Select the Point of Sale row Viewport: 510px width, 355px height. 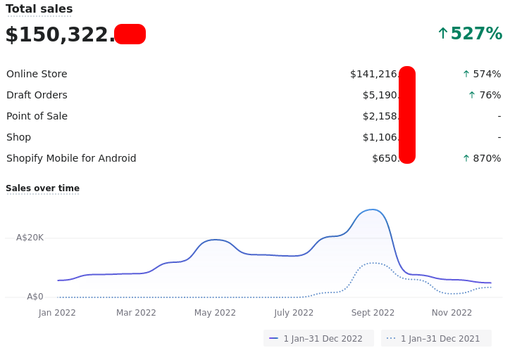pos(37,116)
